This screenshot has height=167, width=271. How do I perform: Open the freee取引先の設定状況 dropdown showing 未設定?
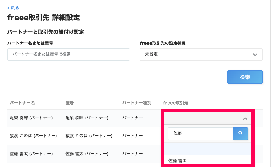[201, 54]
